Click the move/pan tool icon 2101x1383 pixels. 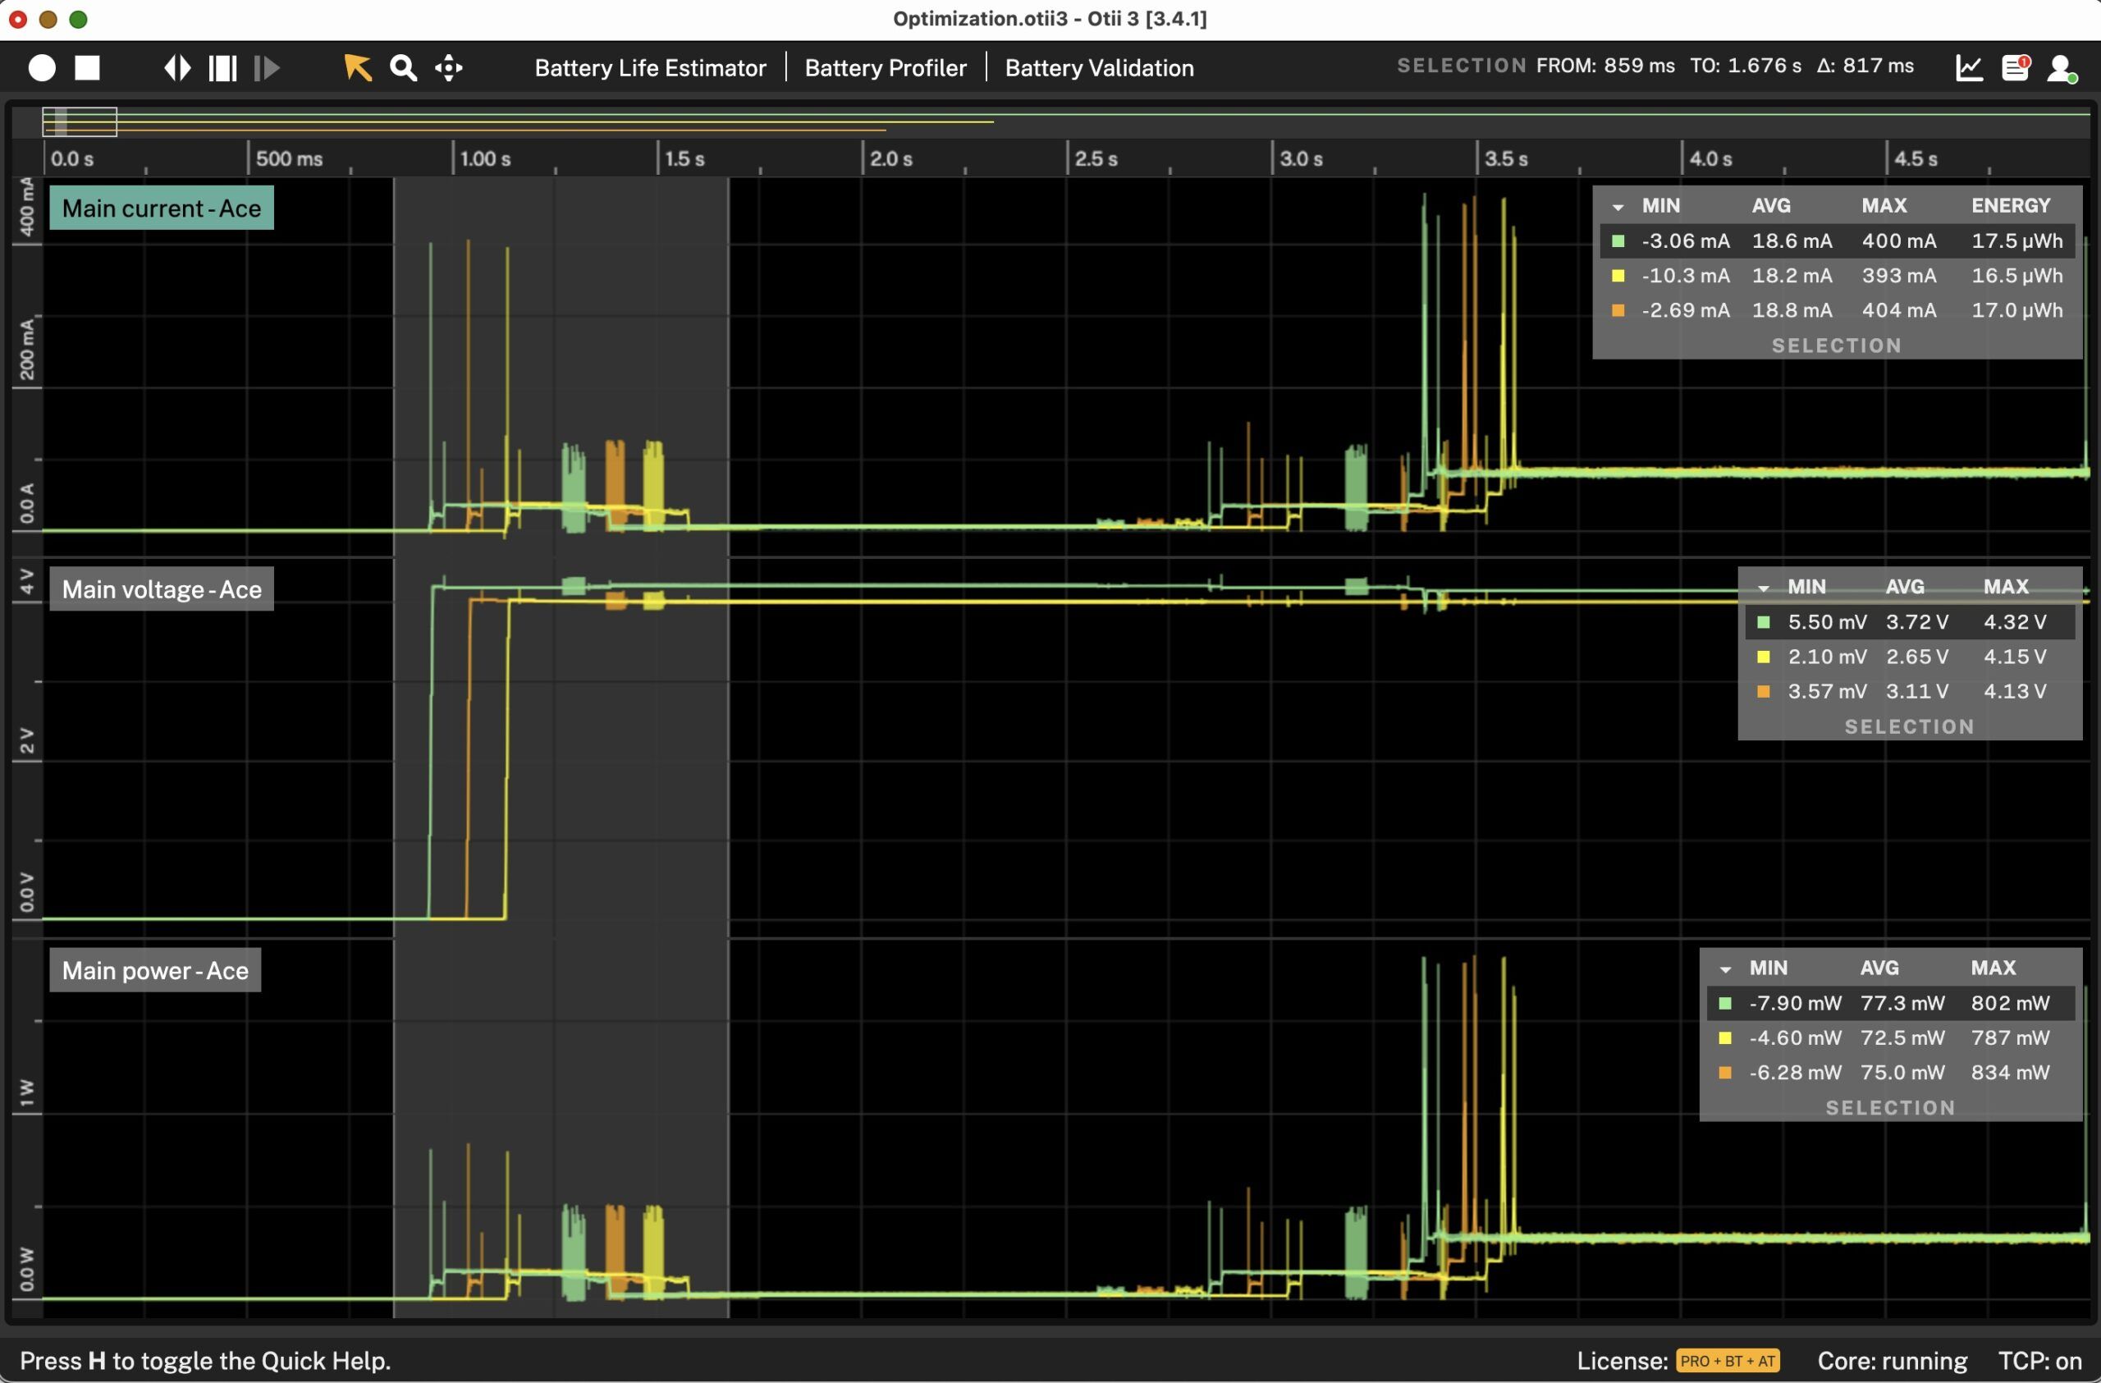click(x=447, y=68)
